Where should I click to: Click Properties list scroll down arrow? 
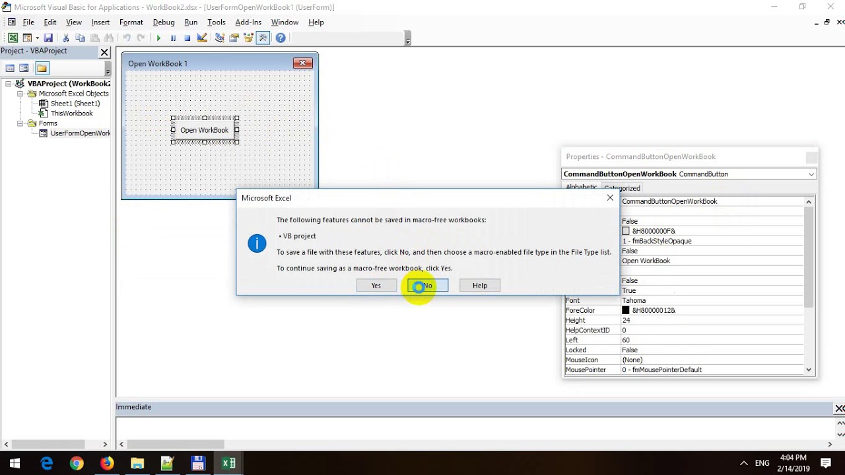coord(809,370)
